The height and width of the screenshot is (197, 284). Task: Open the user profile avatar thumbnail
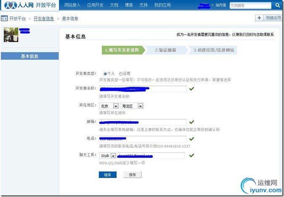(11, 35)
